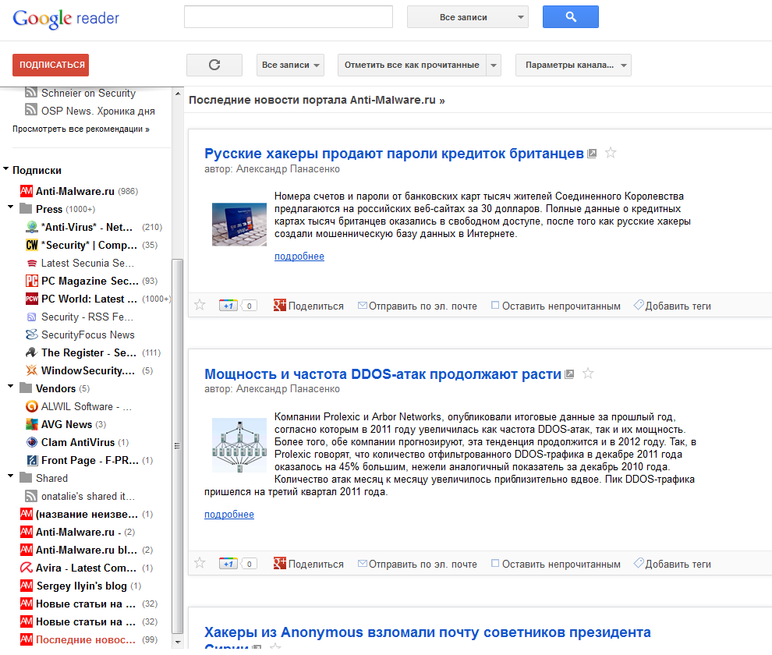Click the Press folder icon
Viewport: 772px width, 655px height.
pyautogui.click(x=26, y=209)
